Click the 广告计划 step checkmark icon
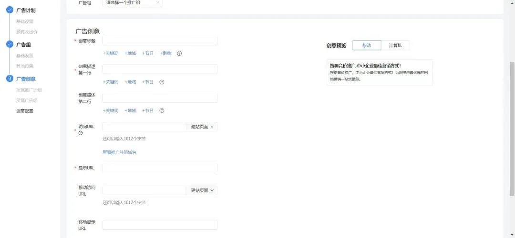This screenshot has height=238, width=515. (10, 10)
